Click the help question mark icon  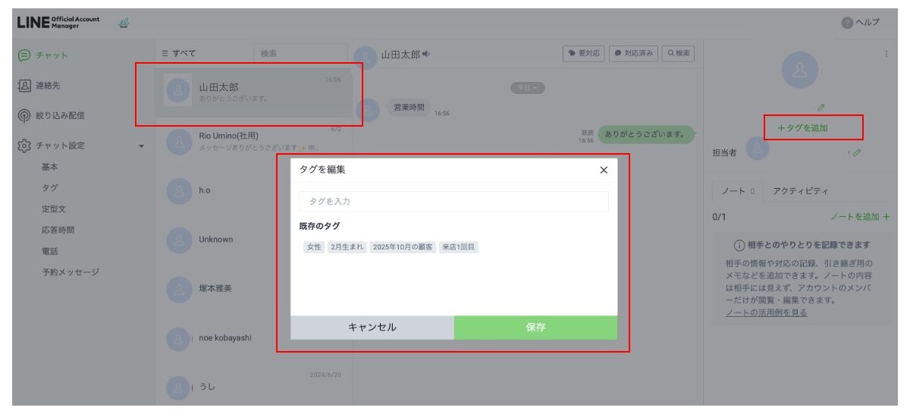[847, 23]
